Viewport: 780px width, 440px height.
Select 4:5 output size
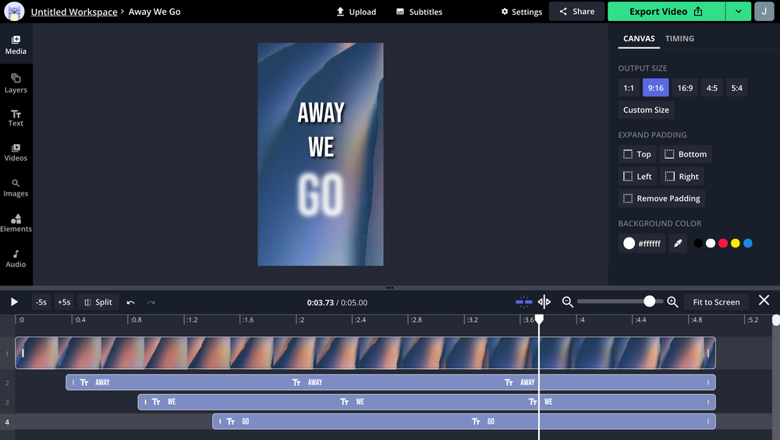point(712,88)
